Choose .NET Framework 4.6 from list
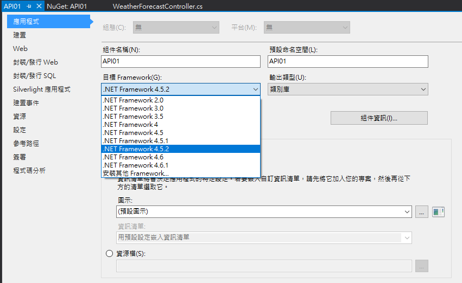Screen dimensions: 462x283 point(181,157)
